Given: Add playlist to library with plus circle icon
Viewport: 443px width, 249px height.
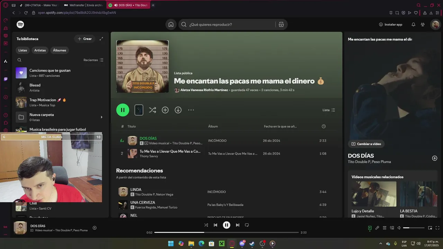Looking at the screenshot, I should click(165, 110).
